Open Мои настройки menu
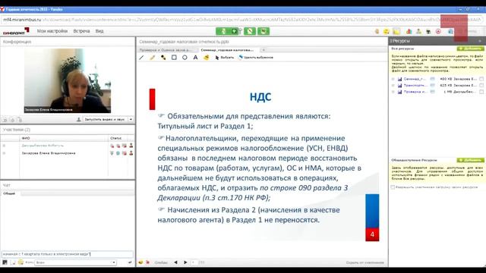The width and height of the screenshot is (486, 273). [52, 31]
